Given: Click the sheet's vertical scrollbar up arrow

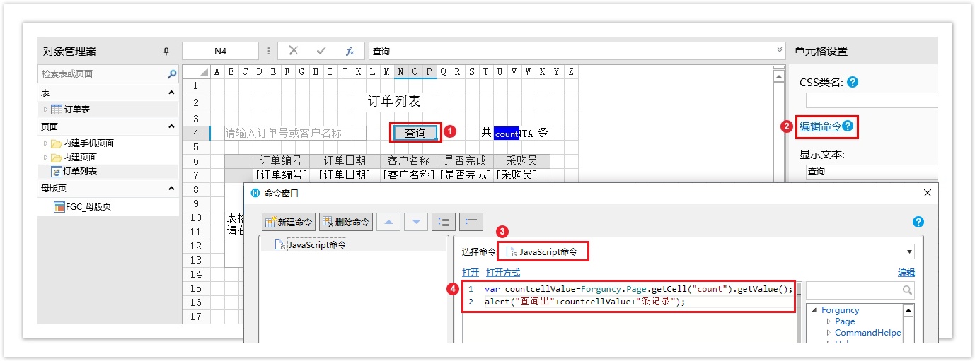Looking at the screenshot, I should tap(779, 76).
